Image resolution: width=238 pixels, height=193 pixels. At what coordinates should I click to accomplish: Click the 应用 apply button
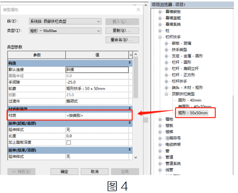125,172
